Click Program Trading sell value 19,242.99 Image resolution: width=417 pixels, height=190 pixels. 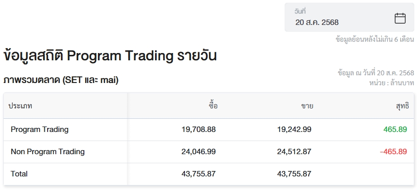click(x=294, y=130)
